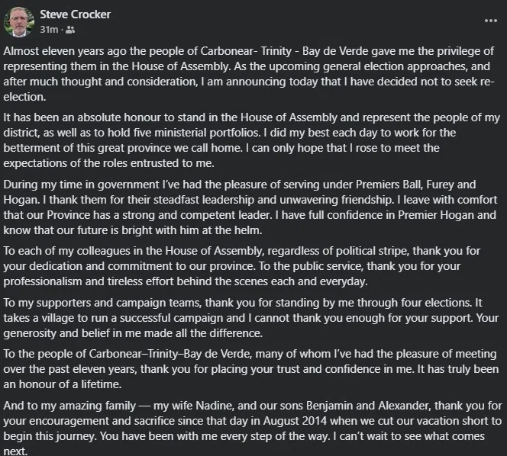Click the phrase "honour of a lifetime"

point(50,385)
